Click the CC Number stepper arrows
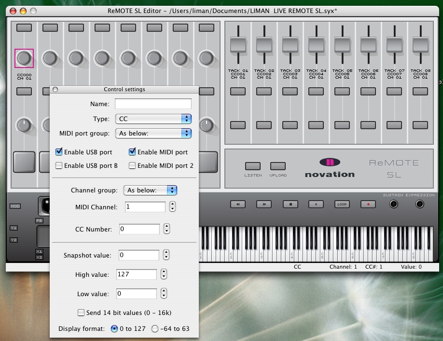The width and height of the screenshot is (443, 341). tap(166, 229)
